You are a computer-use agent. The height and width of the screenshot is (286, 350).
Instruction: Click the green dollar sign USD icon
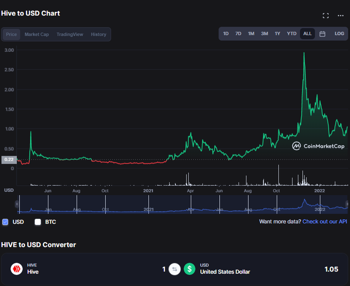[x=190, y=269]
